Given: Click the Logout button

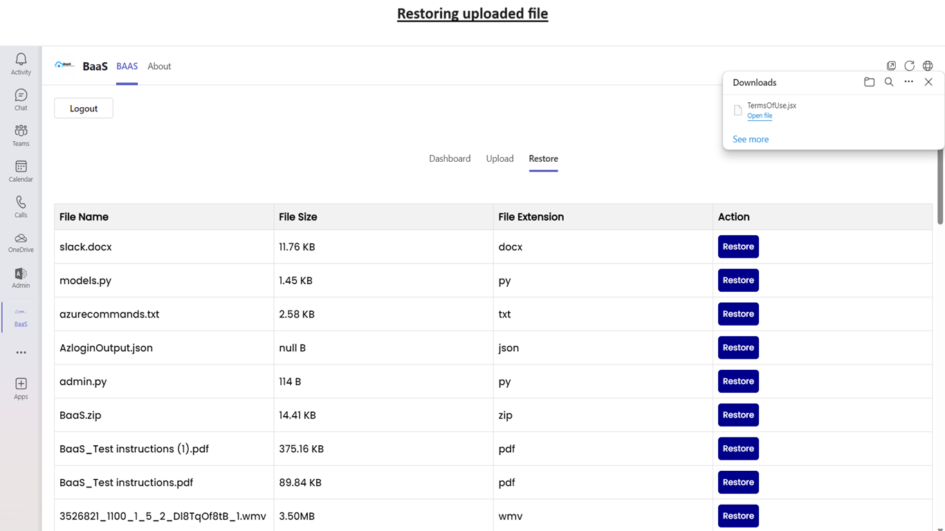Looking at the screenshot, I should click(84, 109).
